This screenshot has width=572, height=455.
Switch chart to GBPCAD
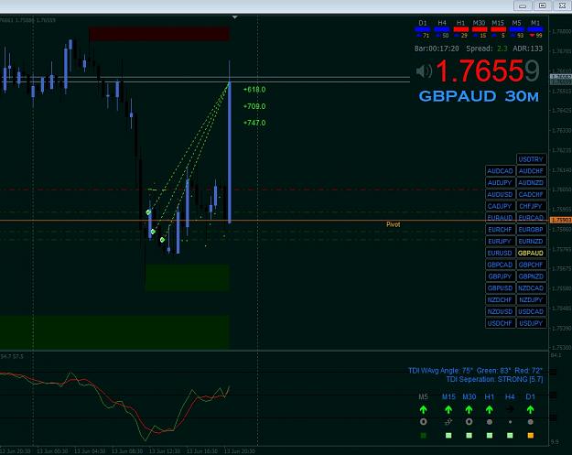tap(500, 265)
